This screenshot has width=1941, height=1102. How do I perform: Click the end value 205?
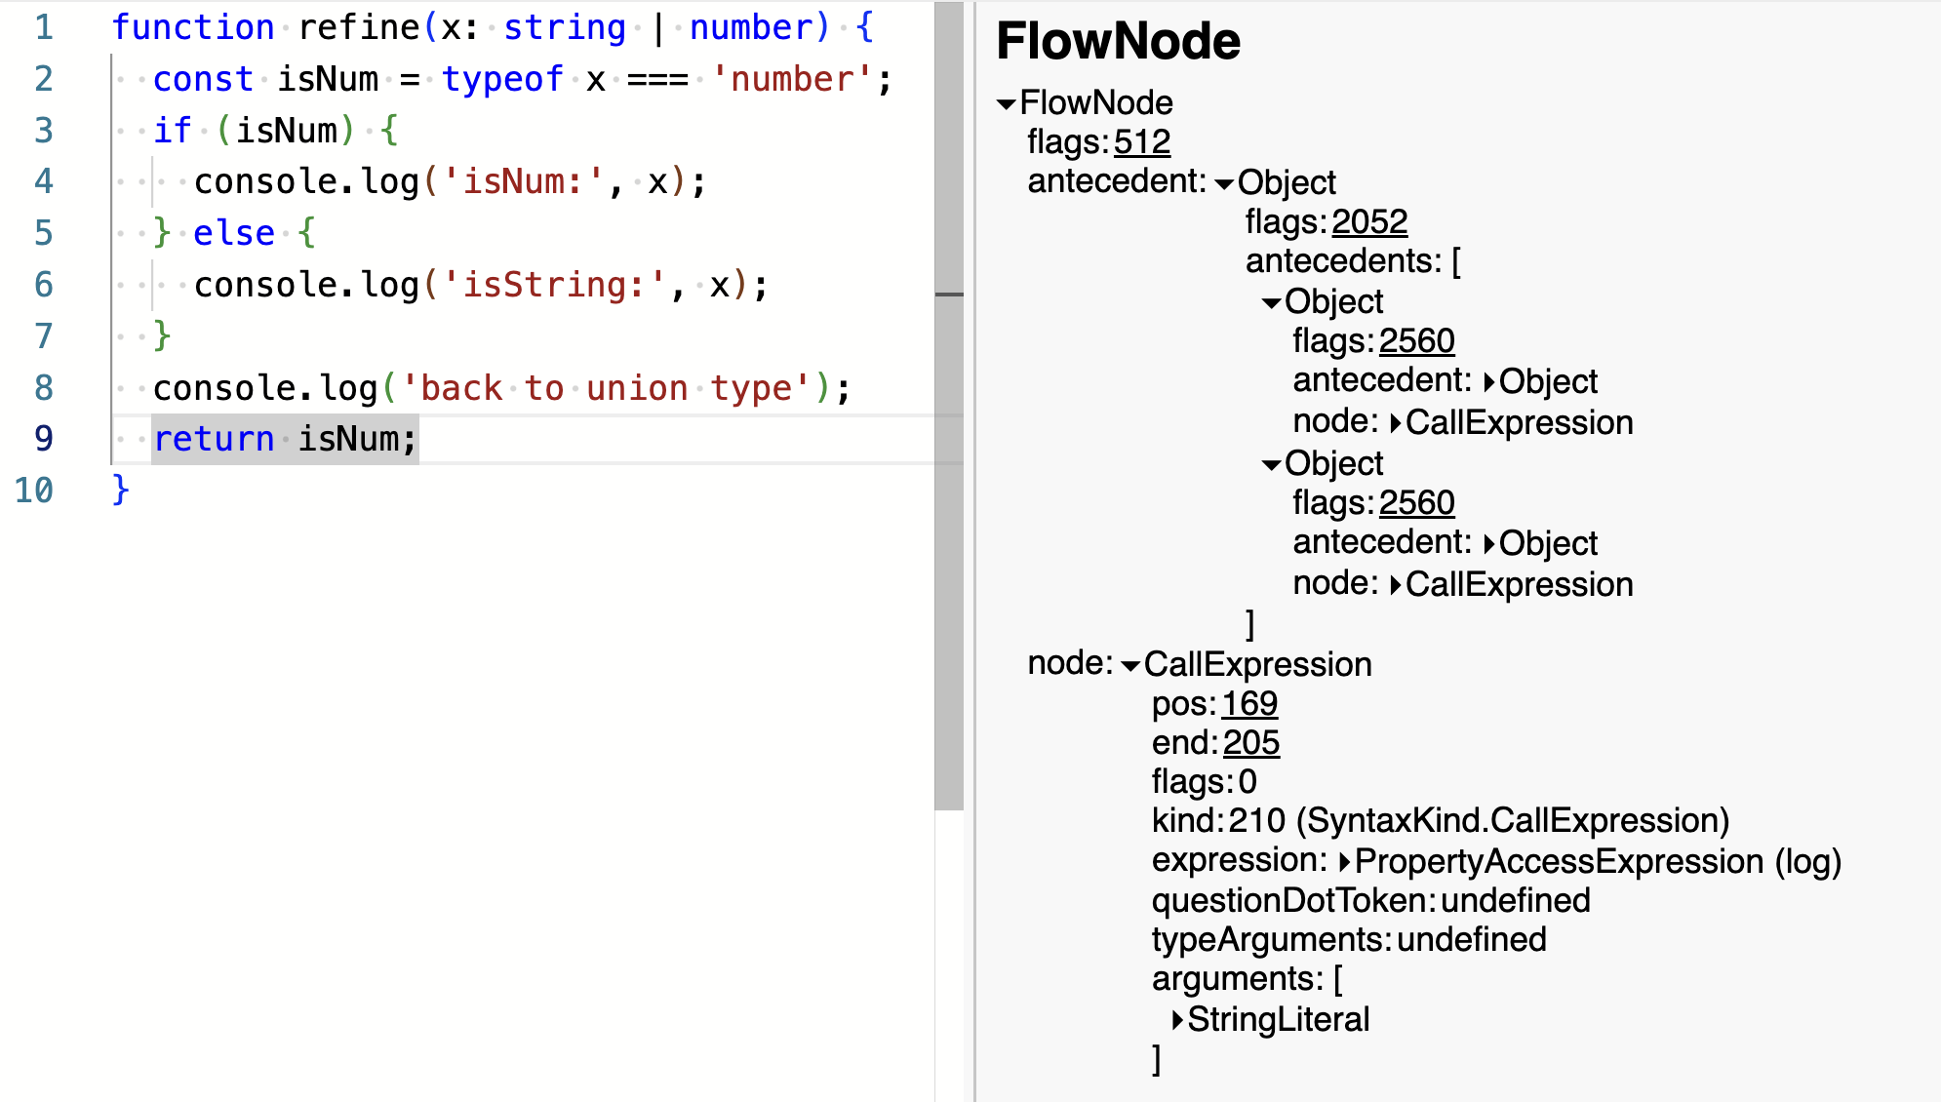1251,743
